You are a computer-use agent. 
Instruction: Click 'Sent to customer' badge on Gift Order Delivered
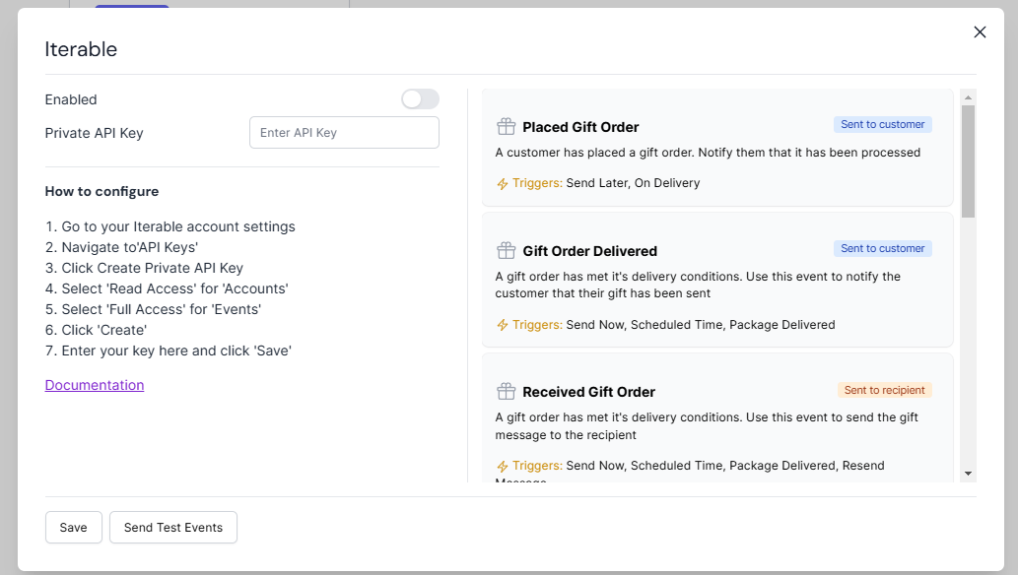click(x=882, y=248)
